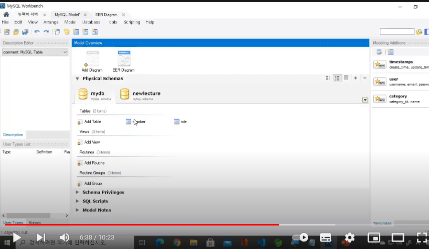
Task: Click second Modeling Additions table icon
Action: [390, 52]
